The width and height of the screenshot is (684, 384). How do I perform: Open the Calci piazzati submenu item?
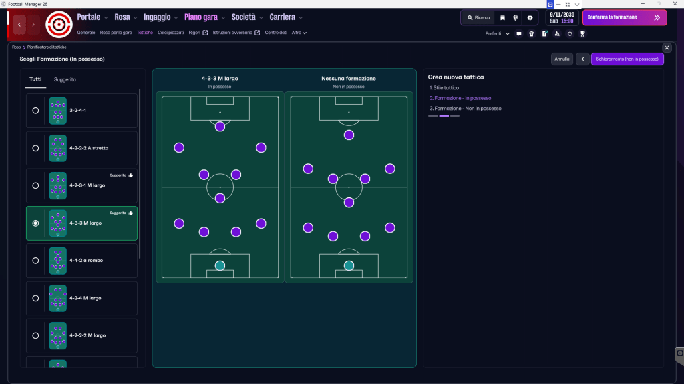(x=171, y=33)
